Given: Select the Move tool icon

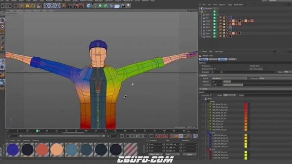Looking at the screenshot, I should (x=22, y=6).
